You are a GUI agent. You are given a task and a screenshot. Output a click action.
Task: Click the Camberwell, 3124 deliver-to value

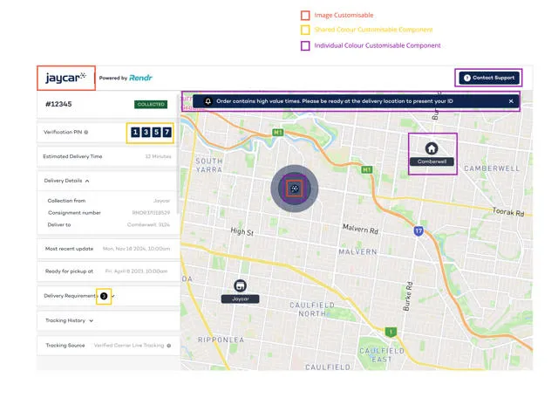(x=148, y=224)
